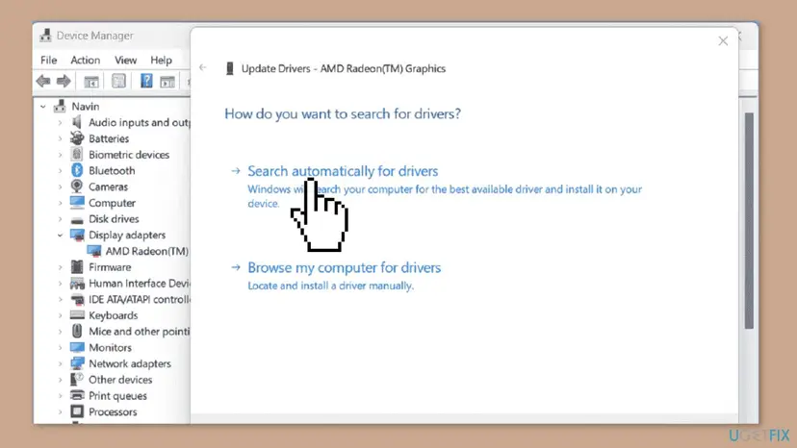Open the View menu
Viewport: 797px width, 448px height.
click(x=125, y=60)
